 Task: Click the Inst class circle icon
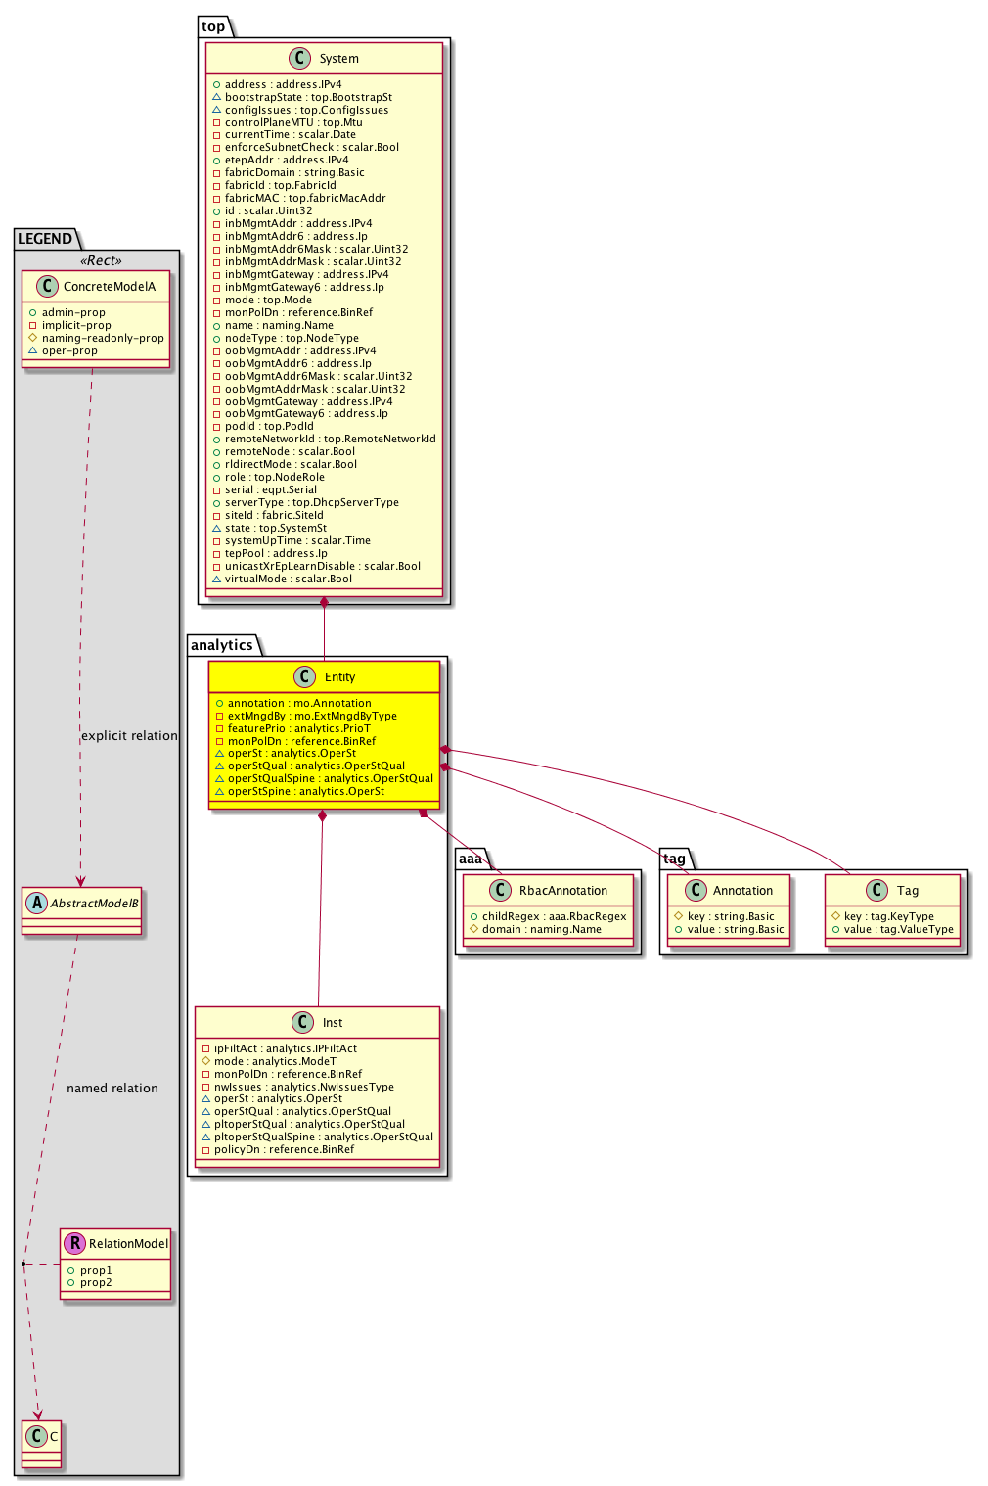pyautogui.click(x=303, y=1023)
